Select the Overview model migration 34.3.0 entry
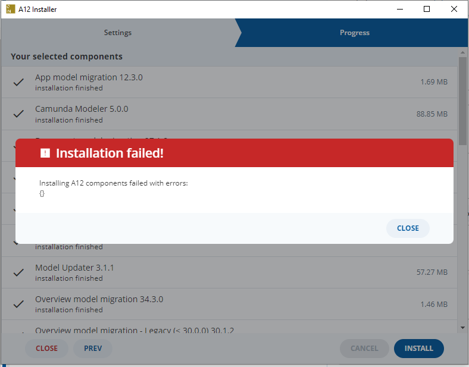The width and height of the screenshot is (469, 367). [x=229, y=304]
